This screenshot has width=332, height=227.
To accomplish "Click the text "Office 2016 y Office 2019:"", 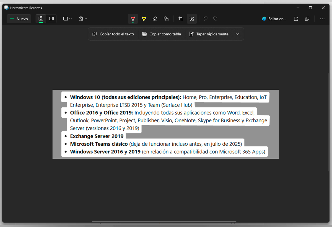I will [102, 113].
